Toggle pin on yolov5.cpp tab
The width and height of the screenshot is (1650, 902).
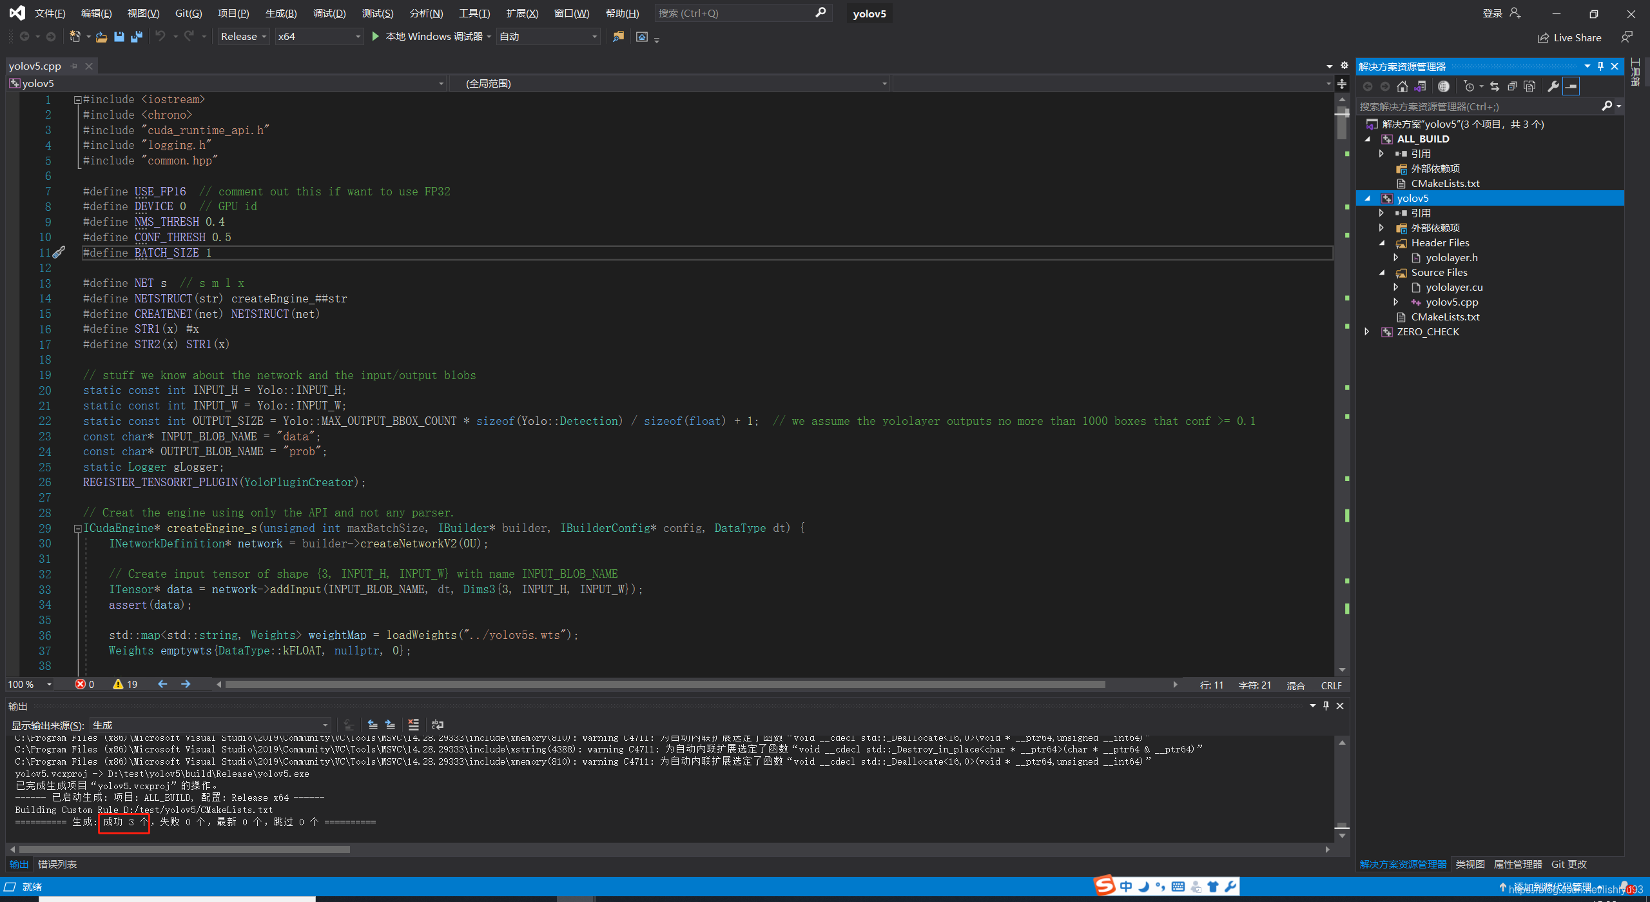74,66
